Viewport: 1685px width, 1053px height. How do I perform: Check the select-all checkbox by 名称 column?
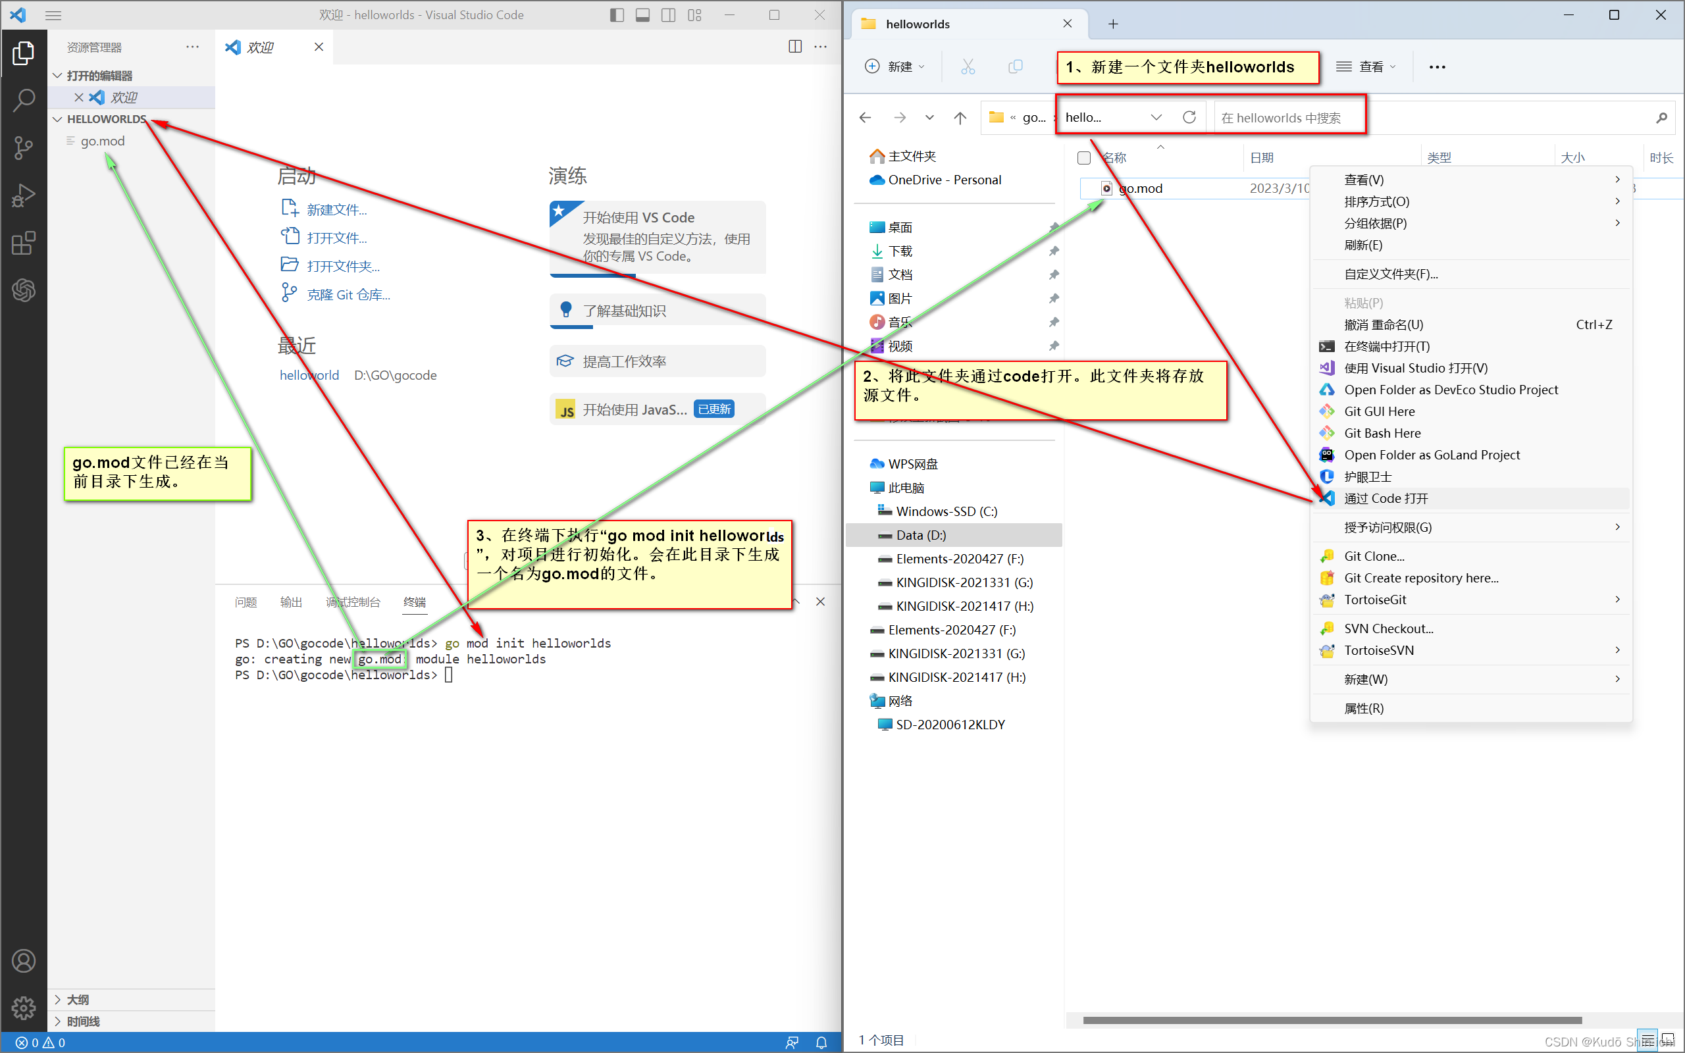point(1083,158)
